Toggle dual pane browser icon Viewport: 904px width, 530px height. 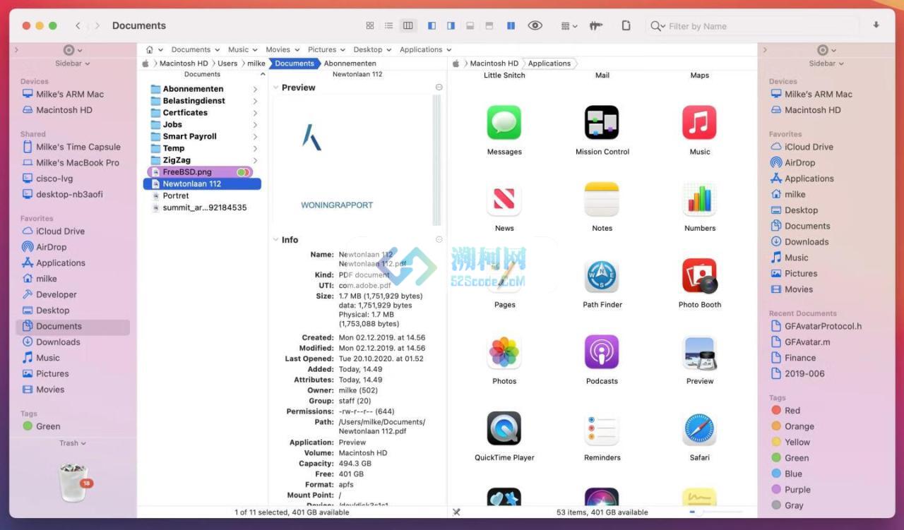(511, 25)
